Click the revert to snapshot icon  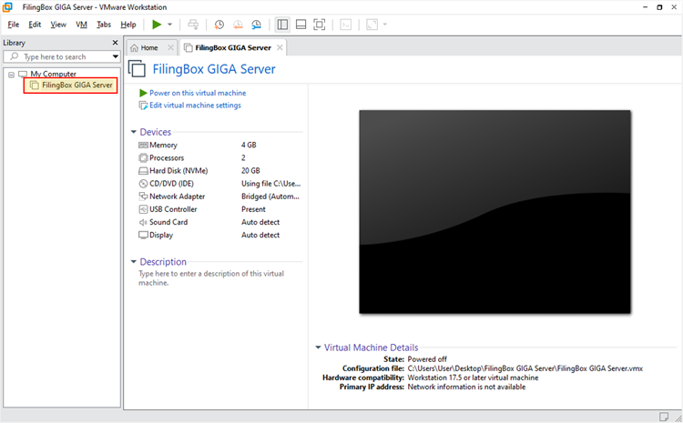[x=238, y=25]
